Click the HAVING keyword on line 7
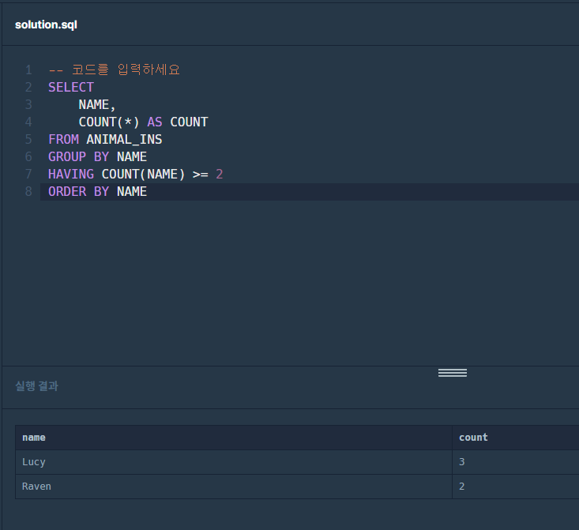The height and width of the screenshot is (530, 579). tap(71, 174)
